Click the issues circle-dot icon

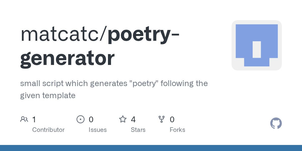tap(80, 119)
